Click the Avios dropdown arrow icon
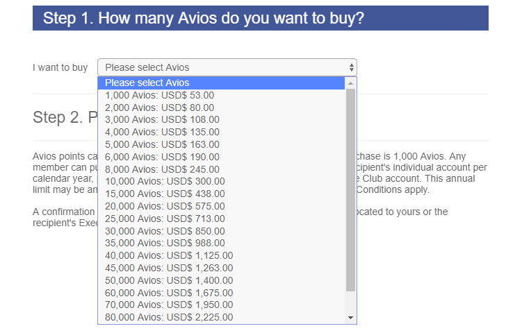 [x=352, y=67]
